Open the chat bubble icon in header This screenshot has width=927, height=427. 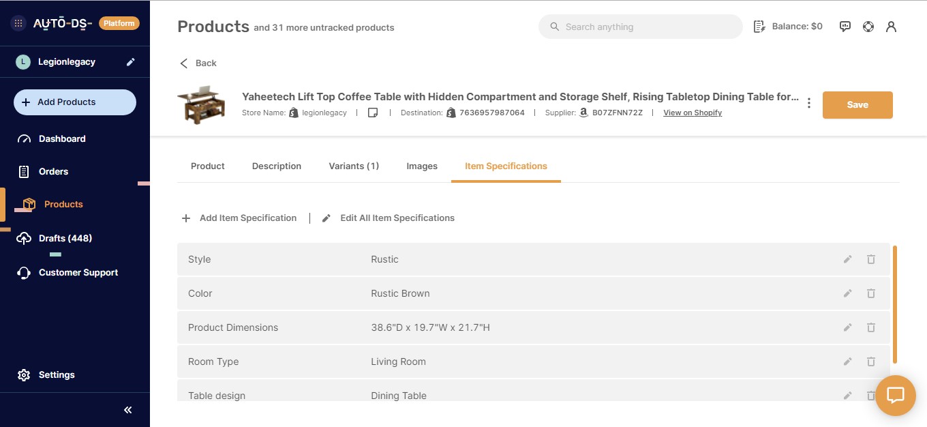coord(845,27)
